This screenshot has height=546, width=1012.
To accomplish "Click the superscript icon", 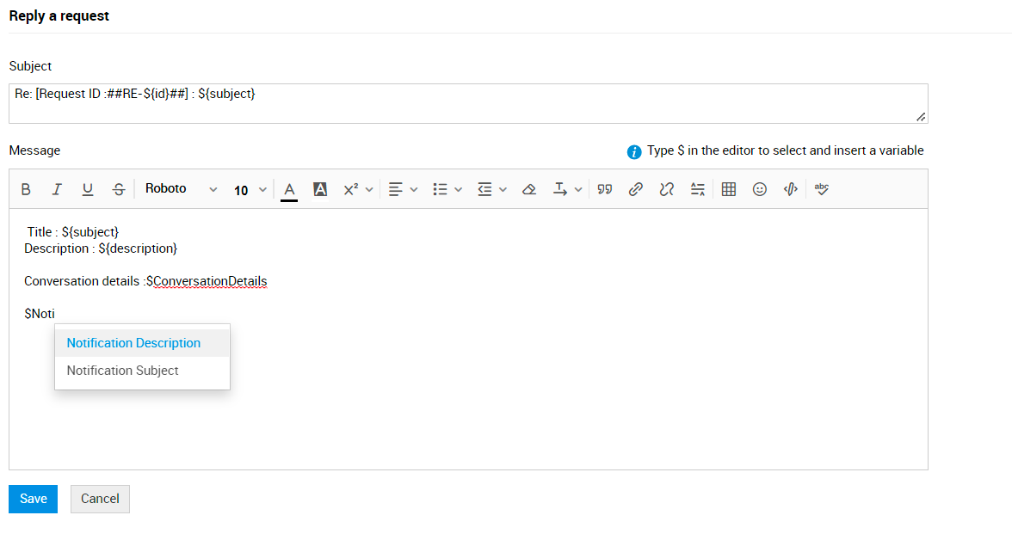I will coord(351,189).
